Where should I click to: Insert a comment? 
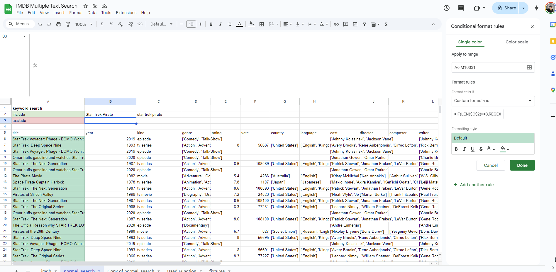click(346, 24)
